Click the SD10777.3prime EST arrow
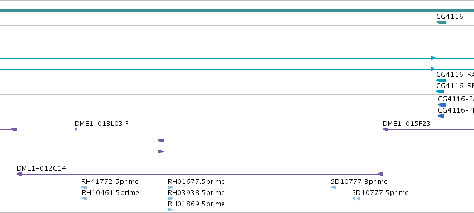 (x=334, y=187)
